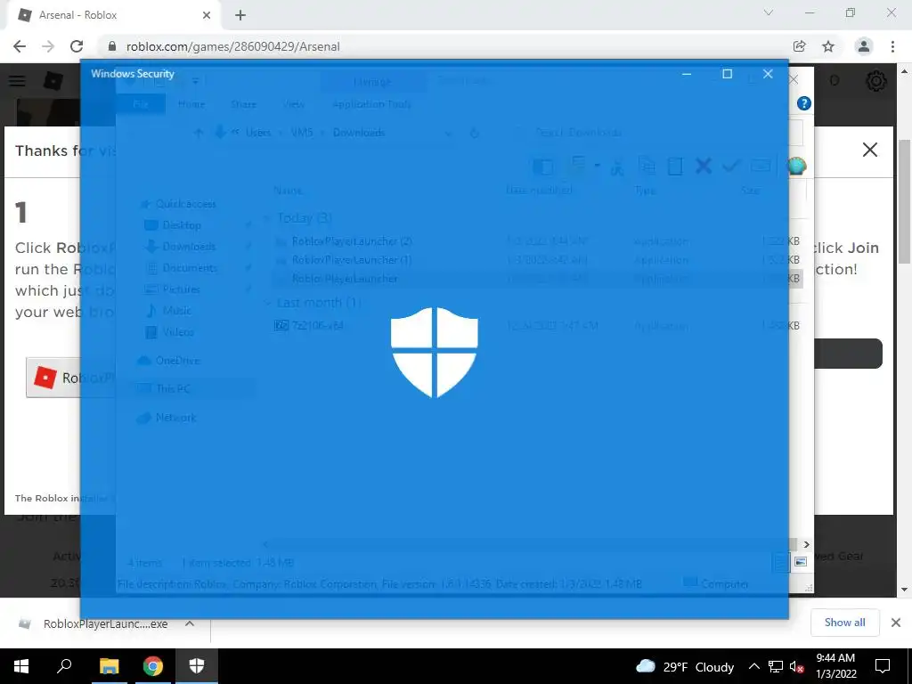
Task: Reload the Arsenal Roblox page
Action: [77, 46]
